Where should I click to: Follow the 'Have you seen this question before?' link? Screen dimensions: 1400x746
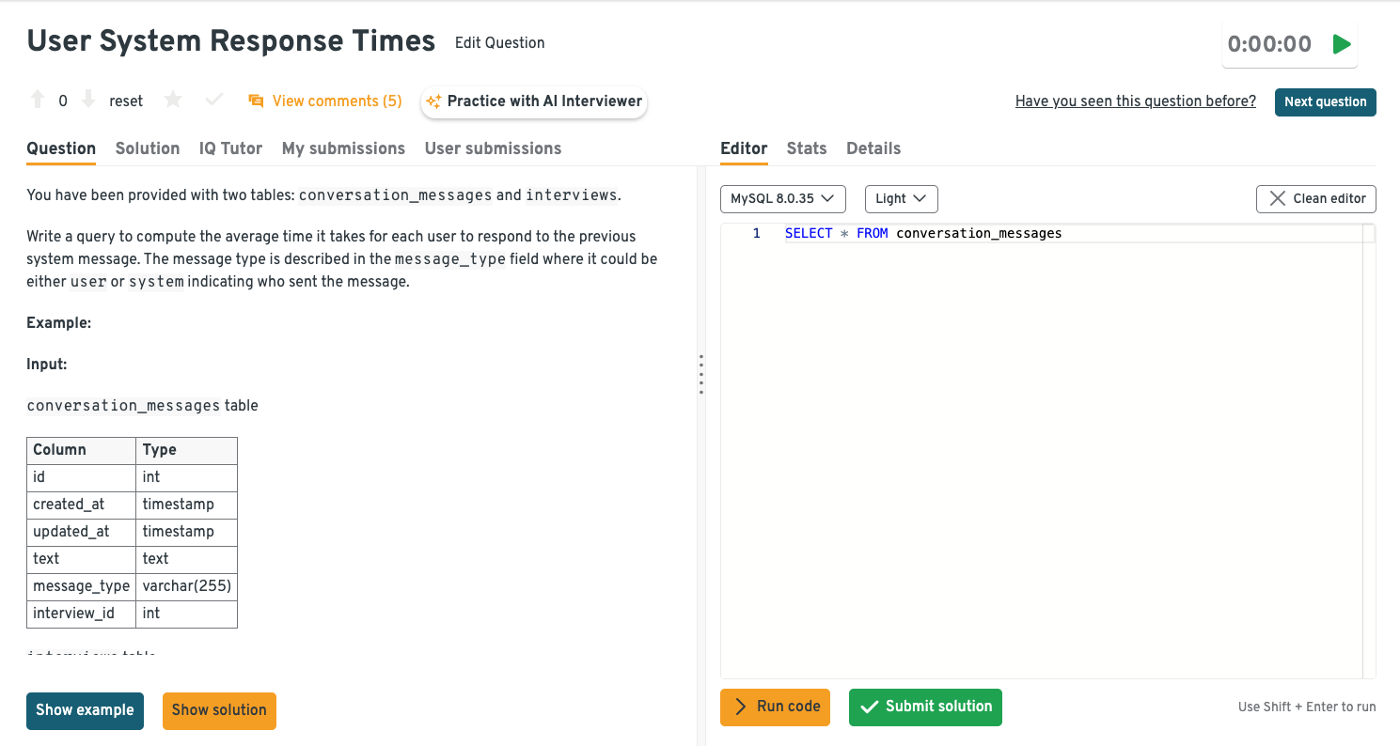click(x=1135, y=101)
